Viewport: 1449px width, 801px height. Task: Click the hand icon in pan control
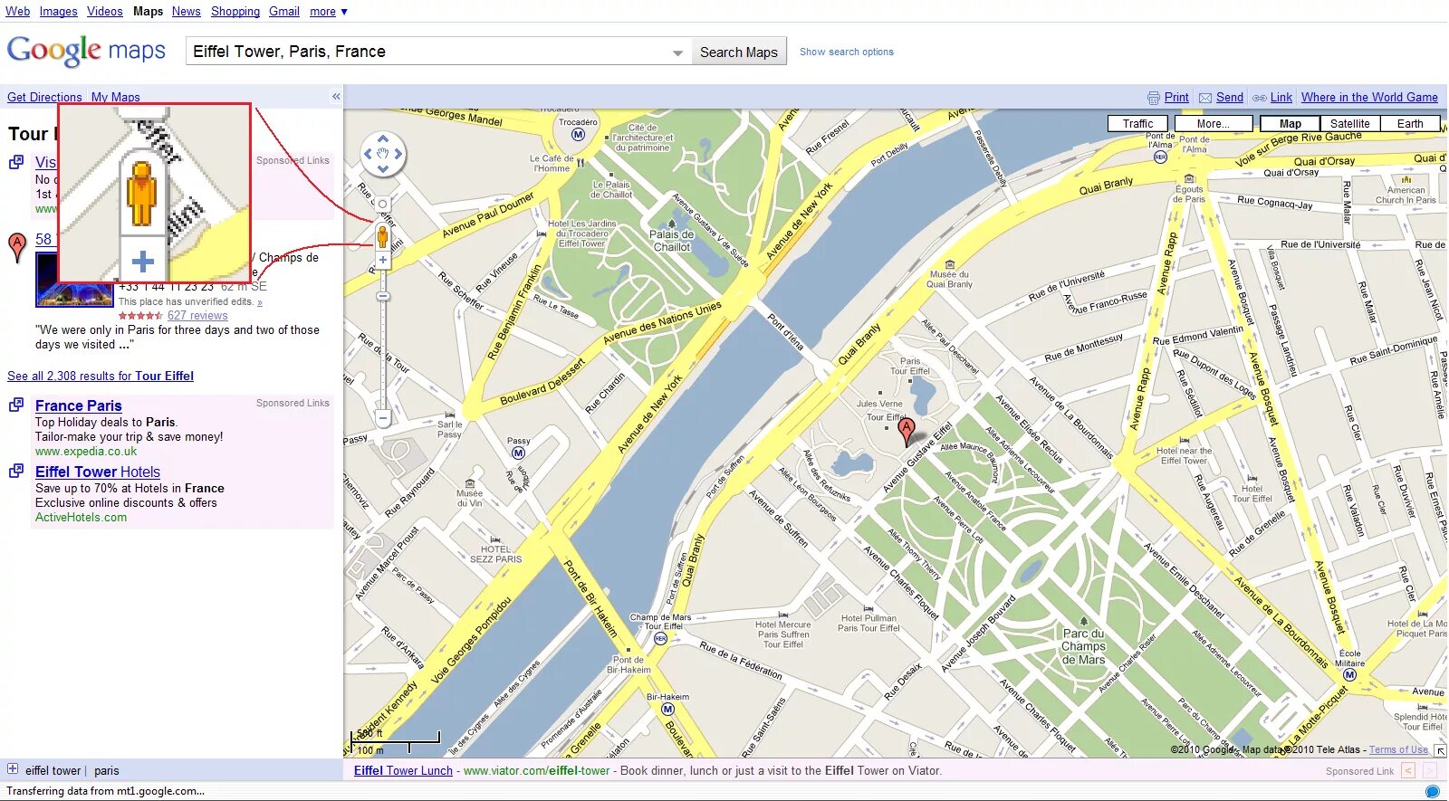pyautogui.click(x=382, y=154)
